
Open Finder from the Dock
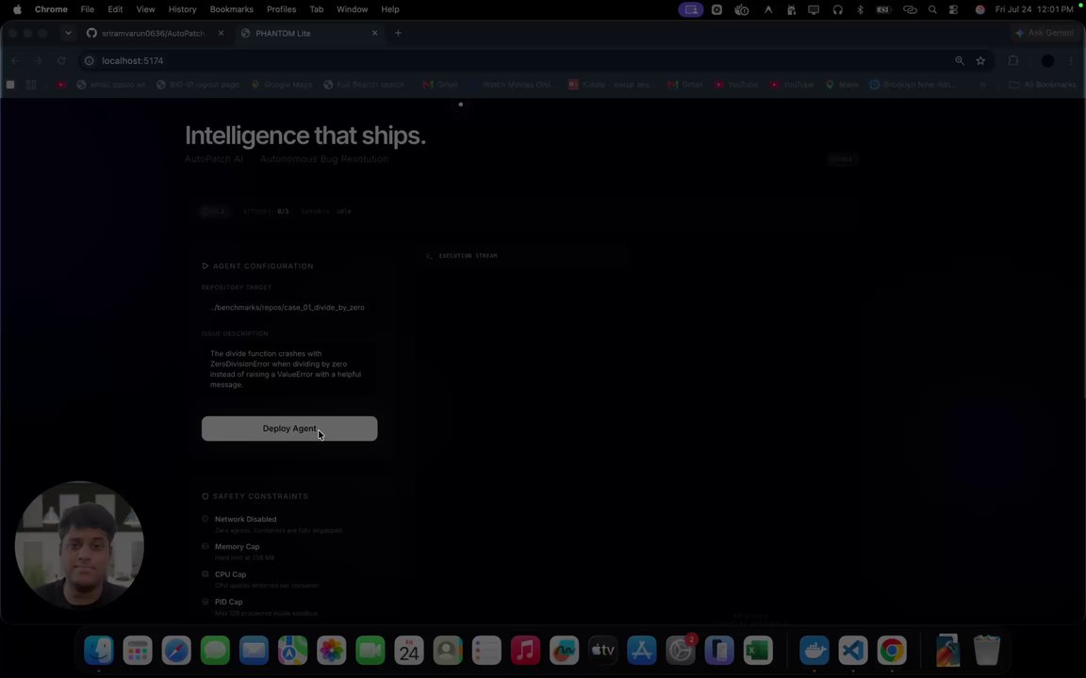99,651
